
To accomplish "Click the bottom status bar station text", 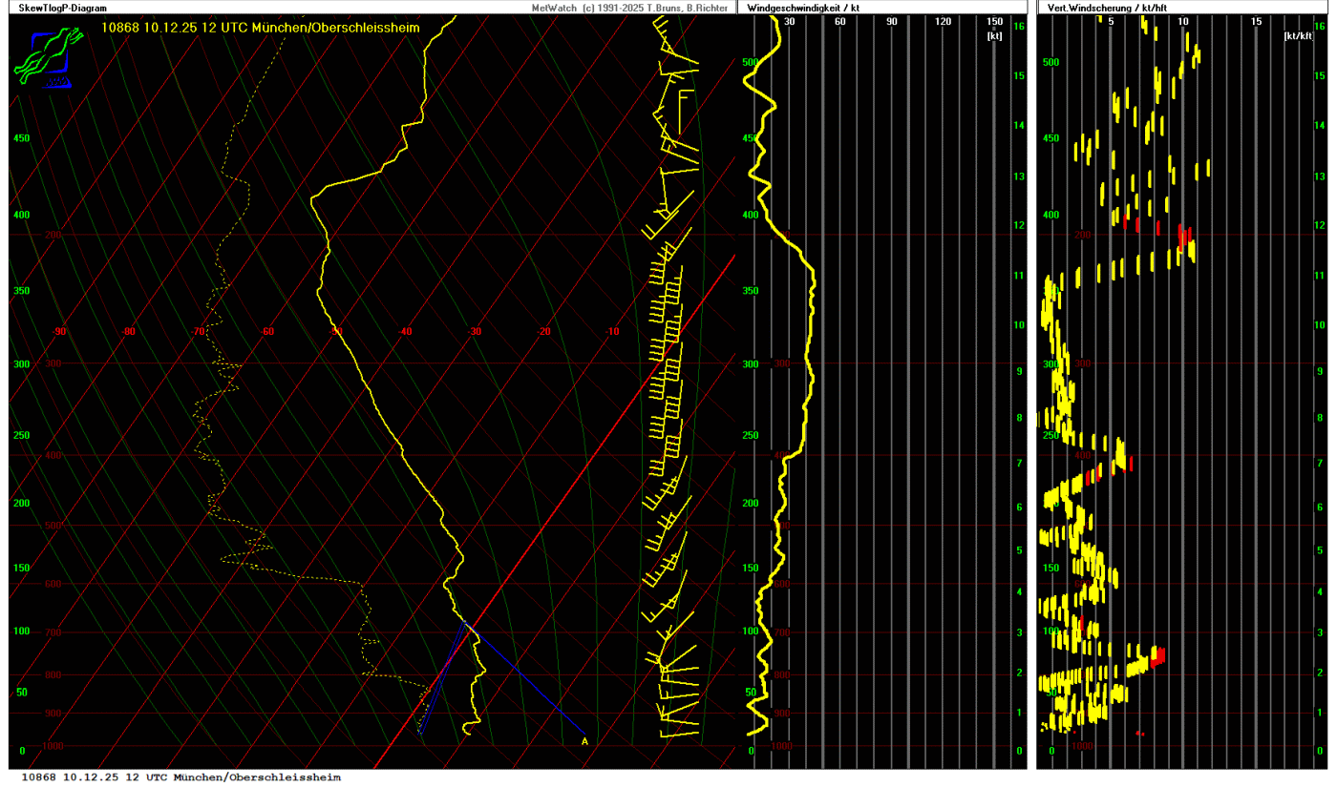I will pos(180,777).
